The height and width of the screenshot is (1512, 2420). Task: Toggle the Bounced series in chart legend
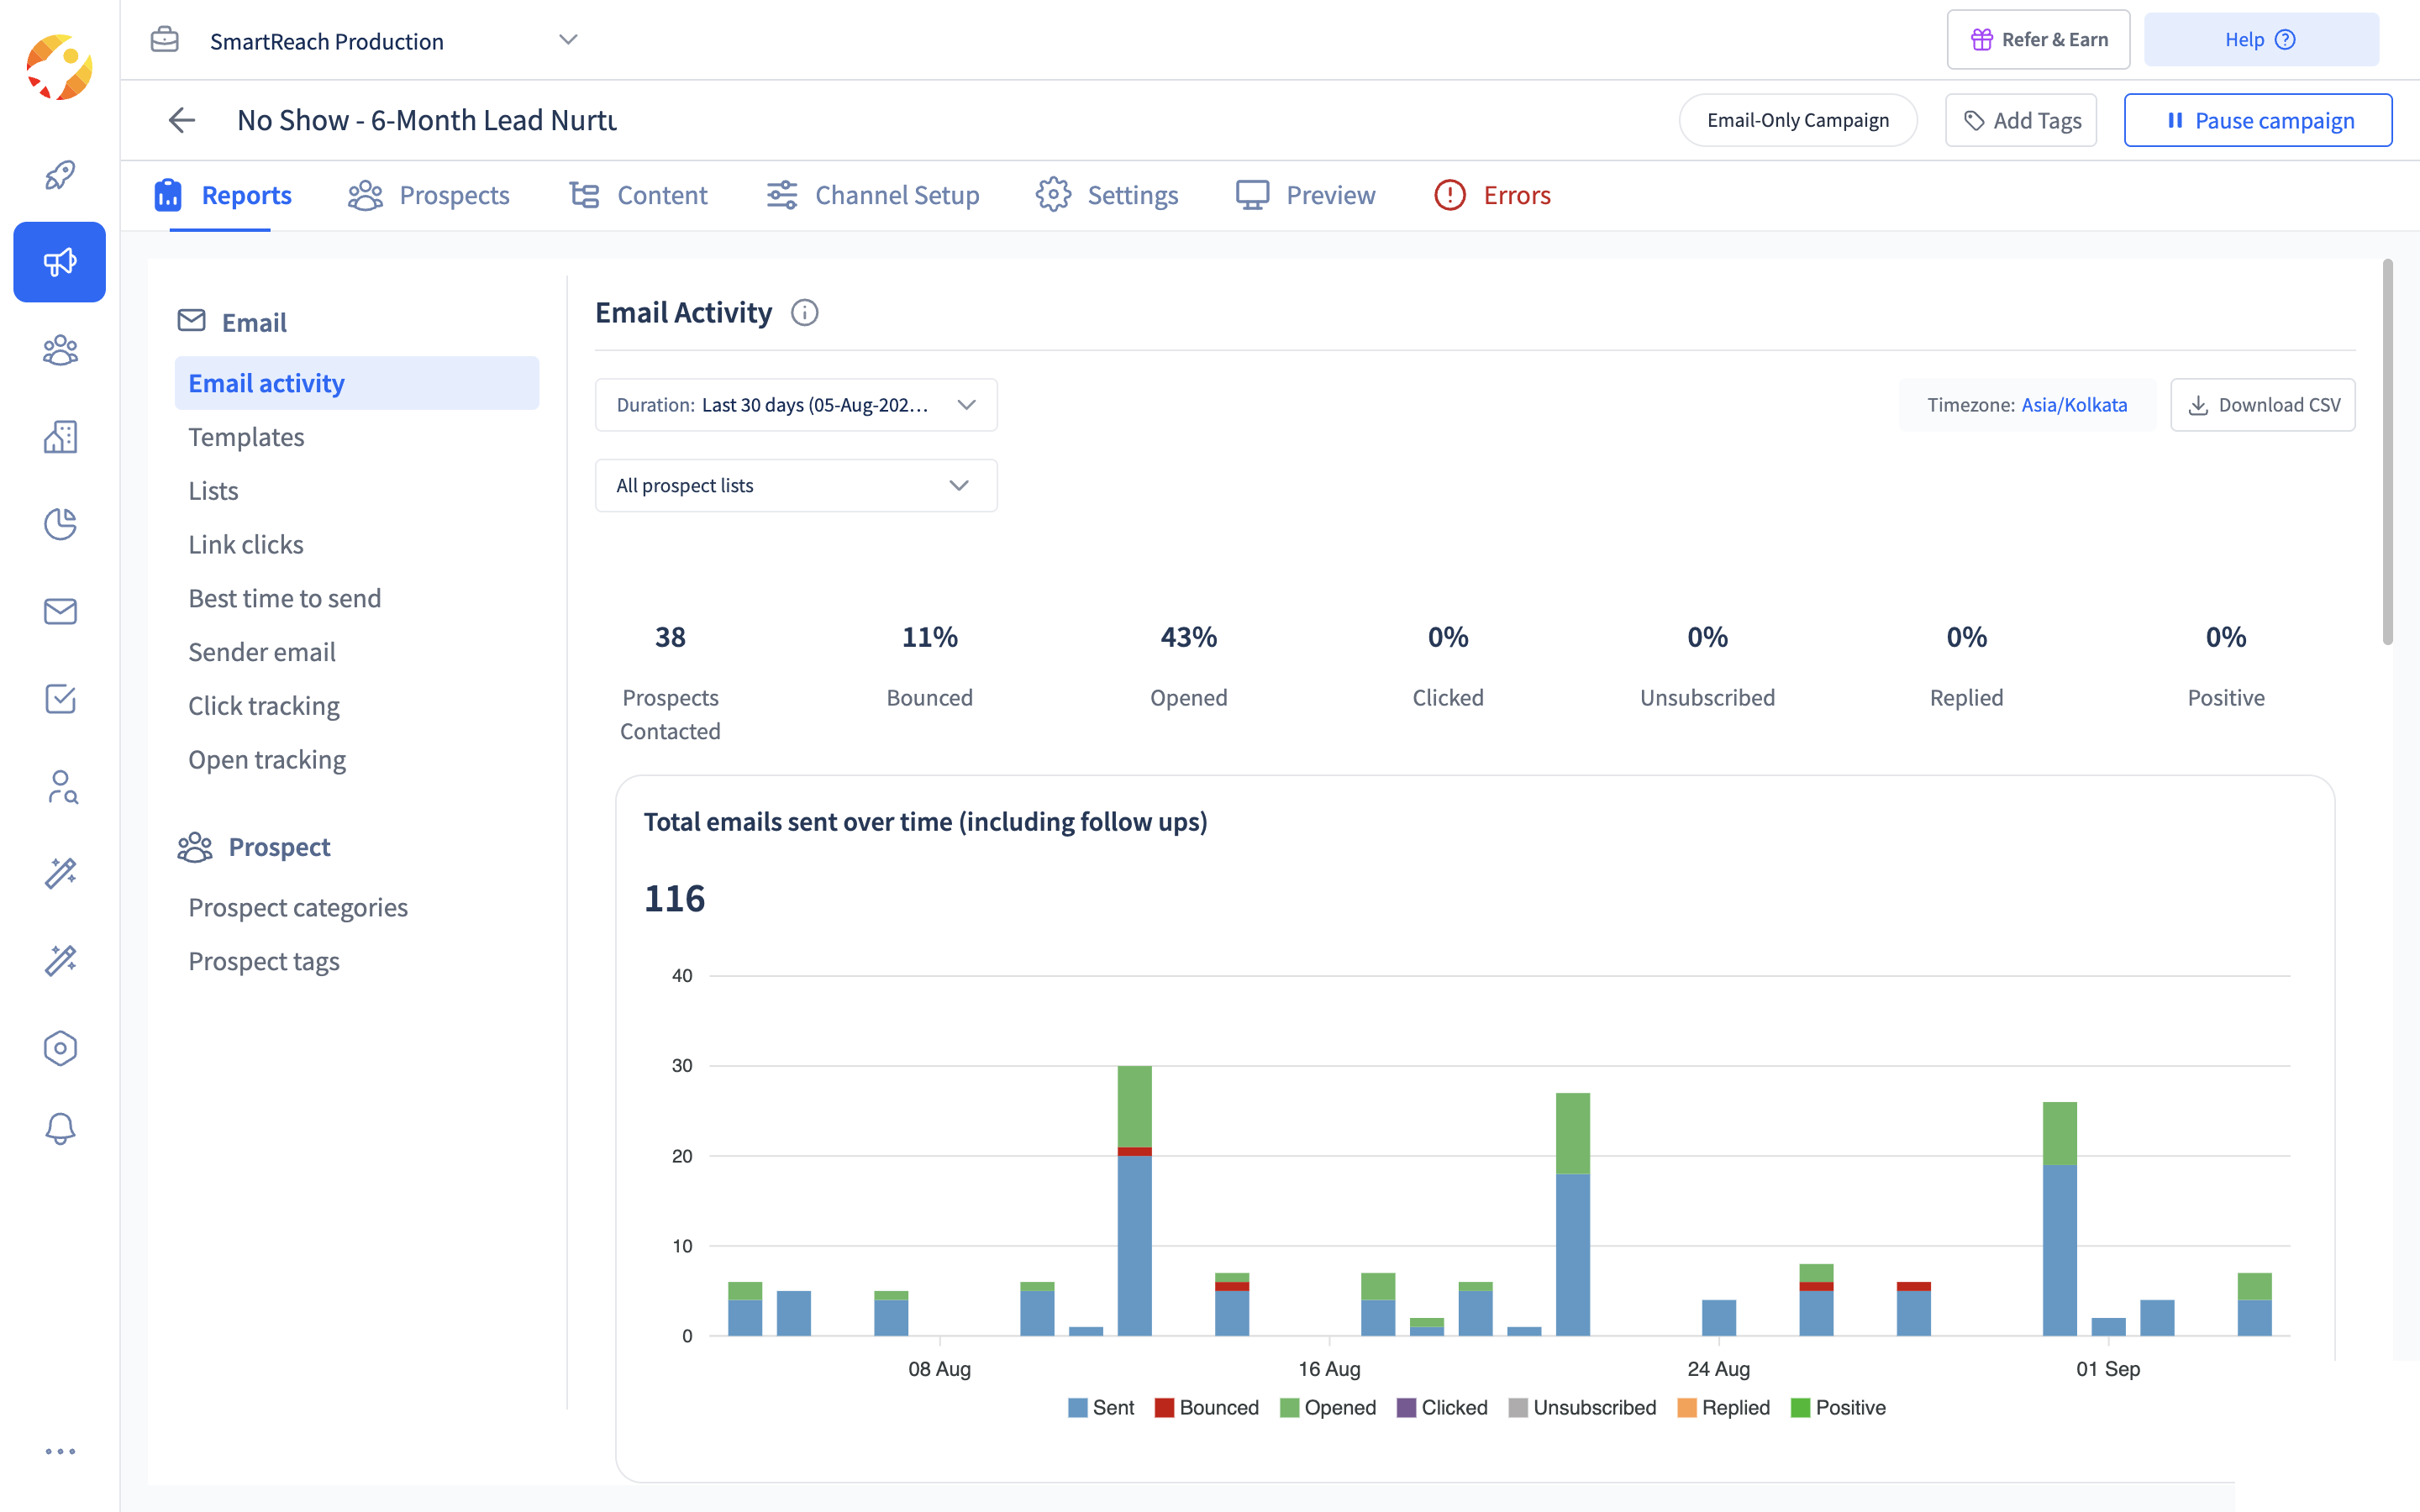tap(1206, 1407)
